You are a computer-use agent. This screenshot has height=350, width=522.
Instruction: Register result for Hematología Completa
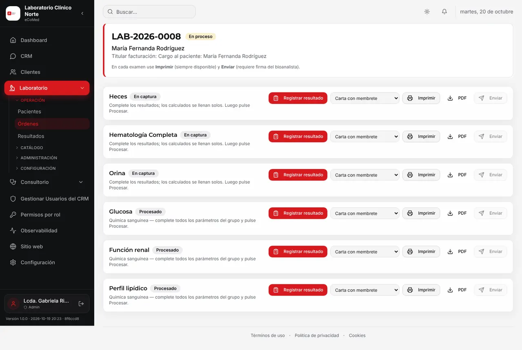pos(298,136)
